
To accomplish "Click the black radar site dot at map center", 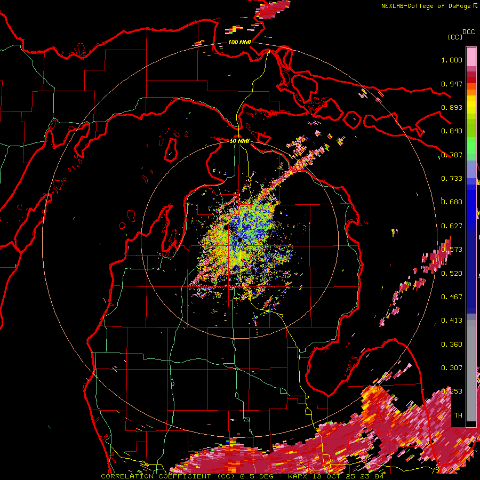I will point(239,241).
